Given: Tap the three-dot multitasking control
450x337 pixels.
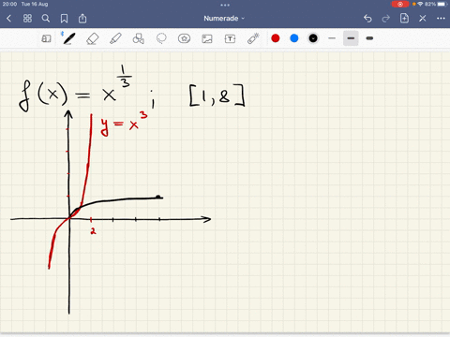Looking at the screenshot, I should pos(225,5).
